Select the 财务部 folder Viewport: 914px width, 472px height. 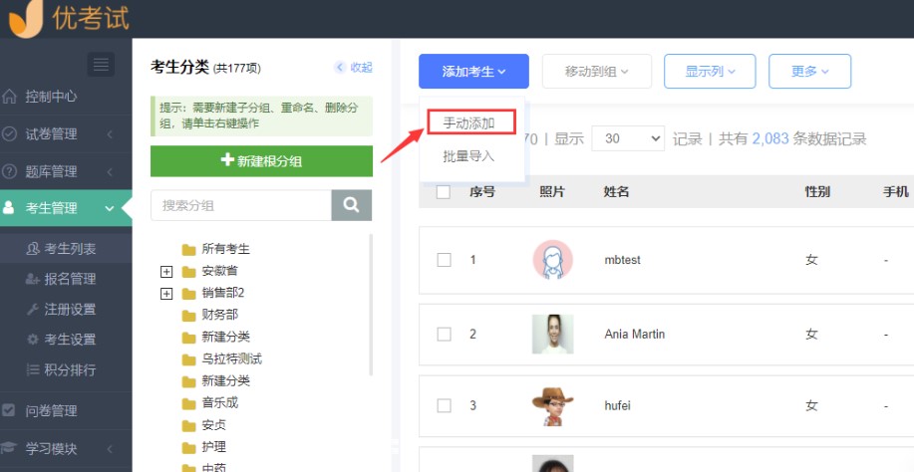(x=219, y=315)
